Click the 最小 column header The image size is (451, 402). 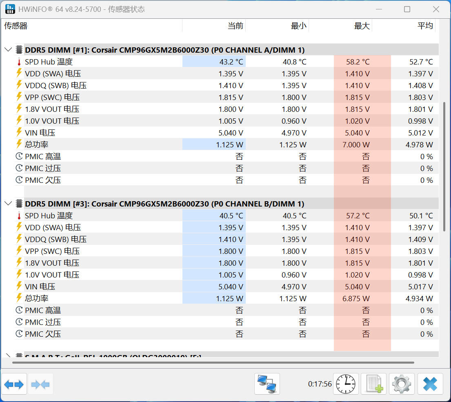(277, 26)
